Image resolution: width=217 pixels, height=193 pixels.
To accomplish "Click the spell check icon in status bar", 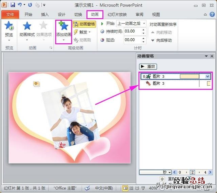I will [87, 188].
